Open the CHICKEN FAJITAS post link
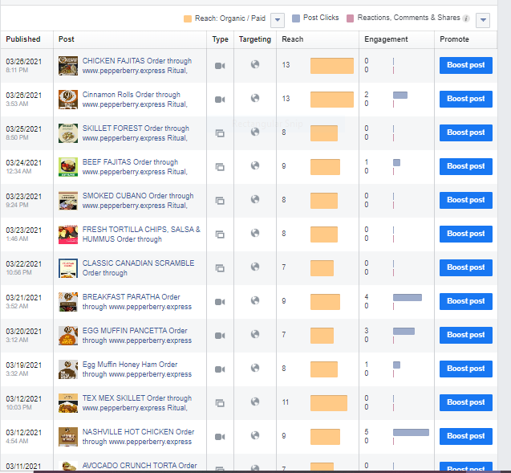511x473 pixels. click(137, 66)
